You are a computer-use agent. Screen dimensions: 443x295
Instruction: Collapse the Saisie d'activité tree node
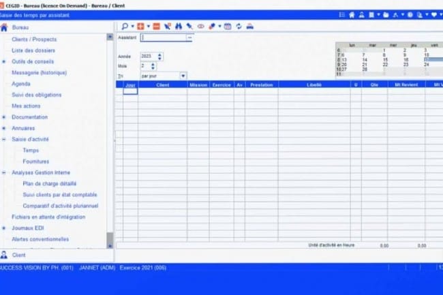4,139
